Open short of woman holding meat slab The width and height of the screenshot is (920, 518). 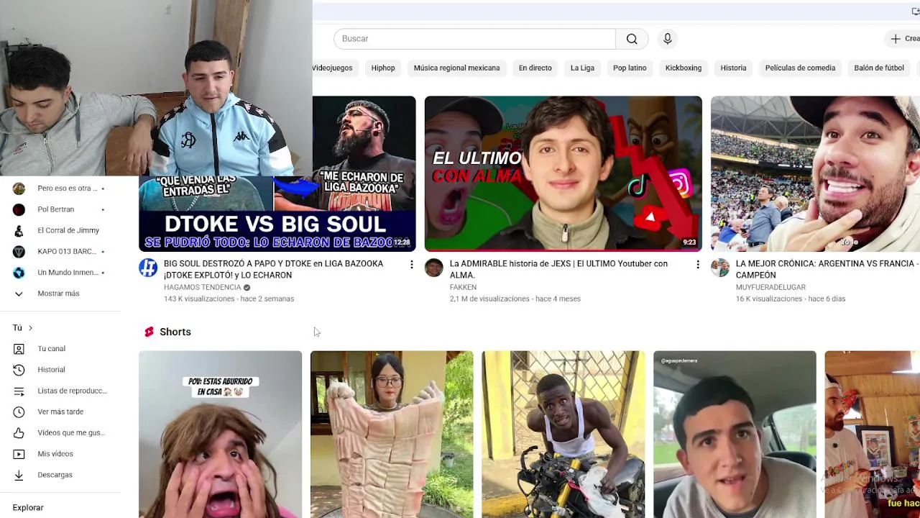click(x=392, y=434)
